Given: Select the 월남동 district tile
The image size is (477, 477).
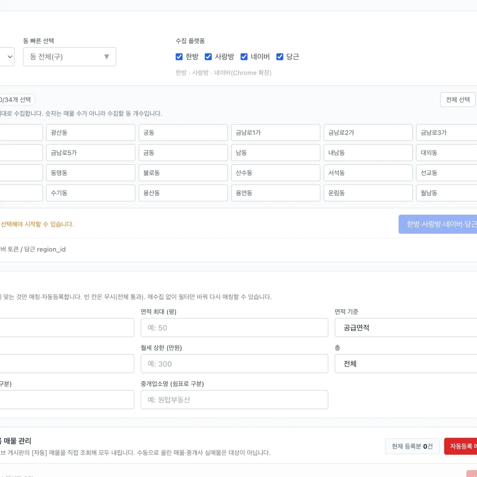Looking at the screenshot, I should point(447,193).
